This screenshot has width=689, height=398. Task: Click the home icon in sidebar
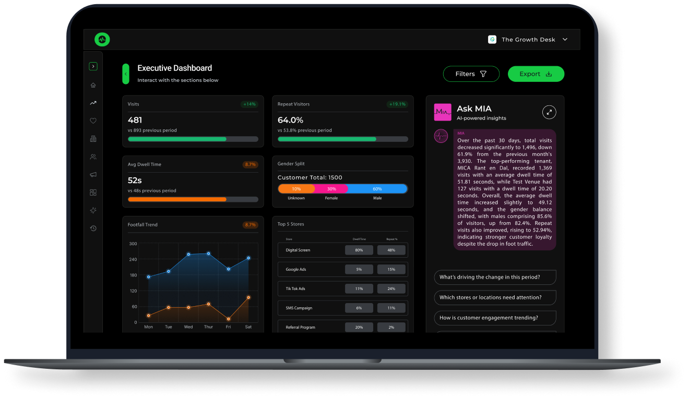93,85
